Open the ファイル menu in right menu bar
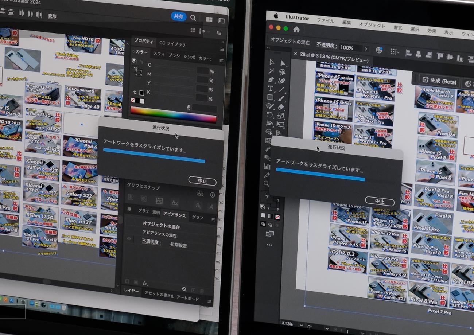The width and height of the screenshot is (474, 335). 326,20
